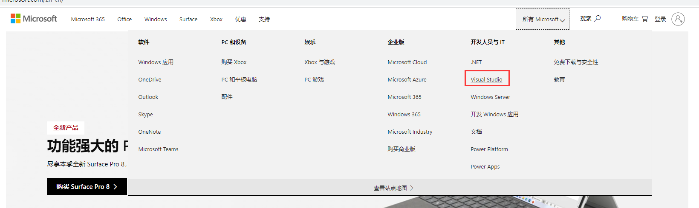This screenshot has width=699, height=208.
Task: Open Windows 应用 link
Action: click(x=156, y=62)
